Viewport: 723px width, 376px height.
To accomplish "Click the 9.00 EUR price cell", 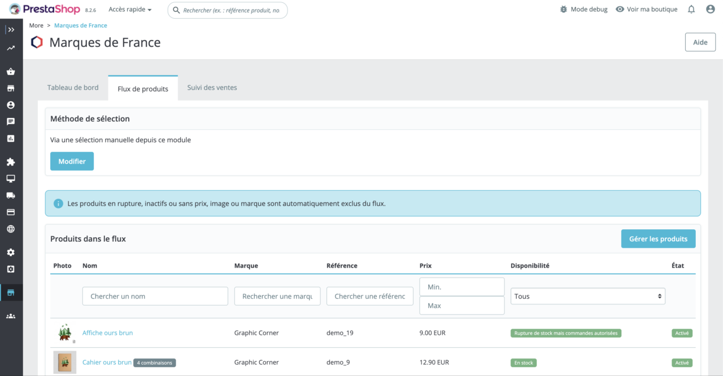I will click(433, 333).
